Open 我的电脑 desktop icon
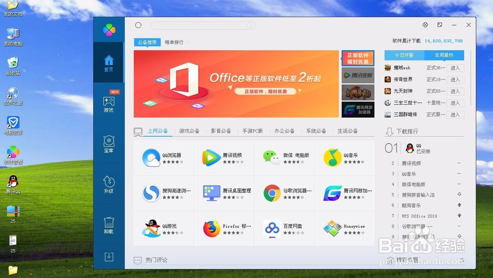The image size is (493, 278). point(13,37)
